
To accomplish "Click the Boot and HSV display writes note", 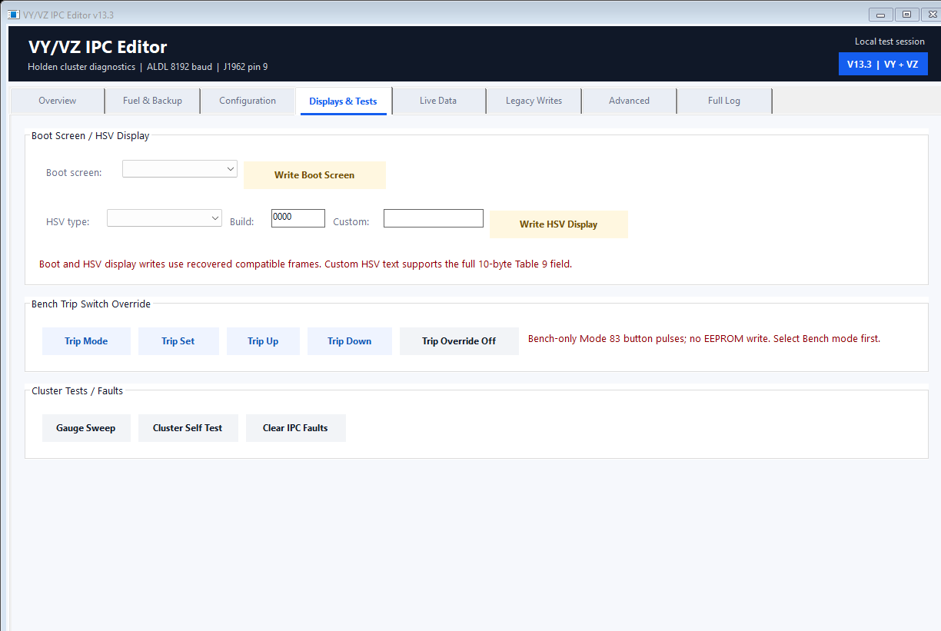I will pos(306,264).
